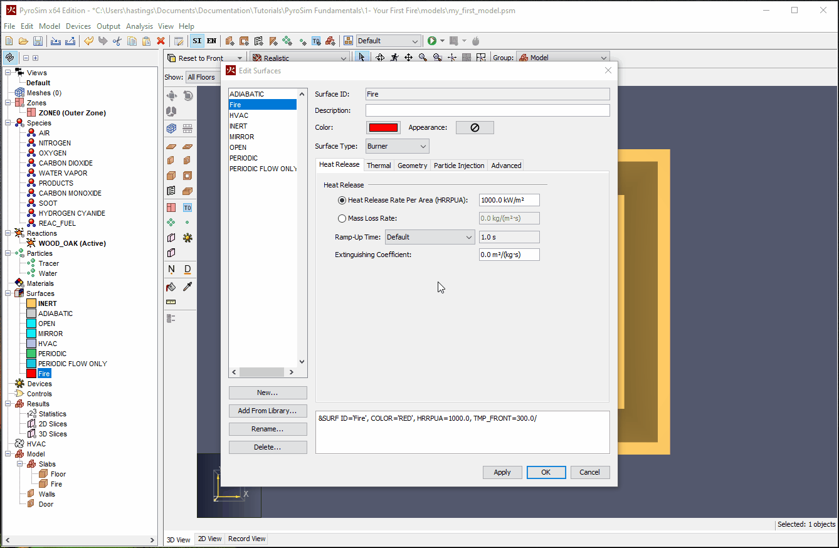Open a model with the folder icon

coord(23,41)
